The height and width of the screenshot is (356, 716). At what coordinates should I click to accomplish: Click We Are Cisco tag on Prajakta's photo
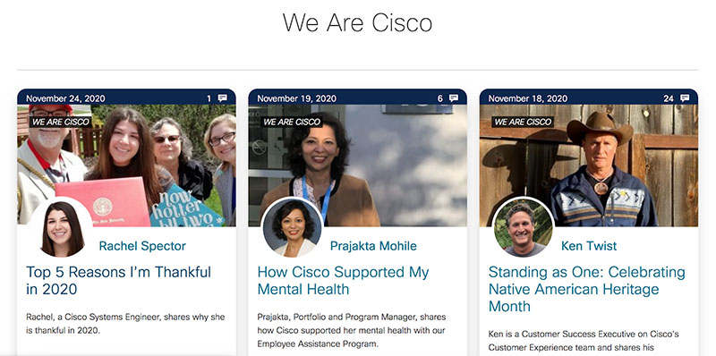coord(292,123)
